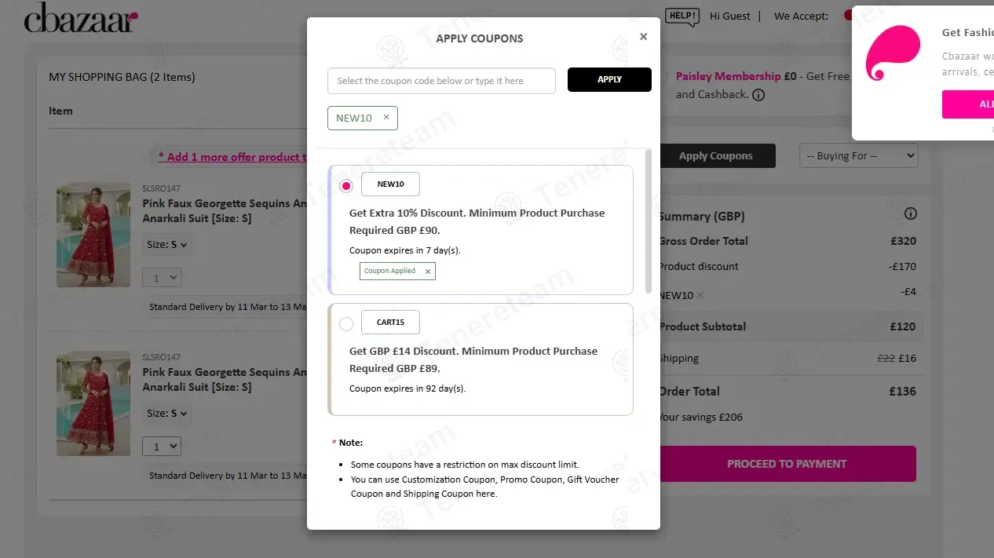Remove NEW10 from the order summary
The image size is (994, 558).
pyautogui.click(x=700, y=295)
